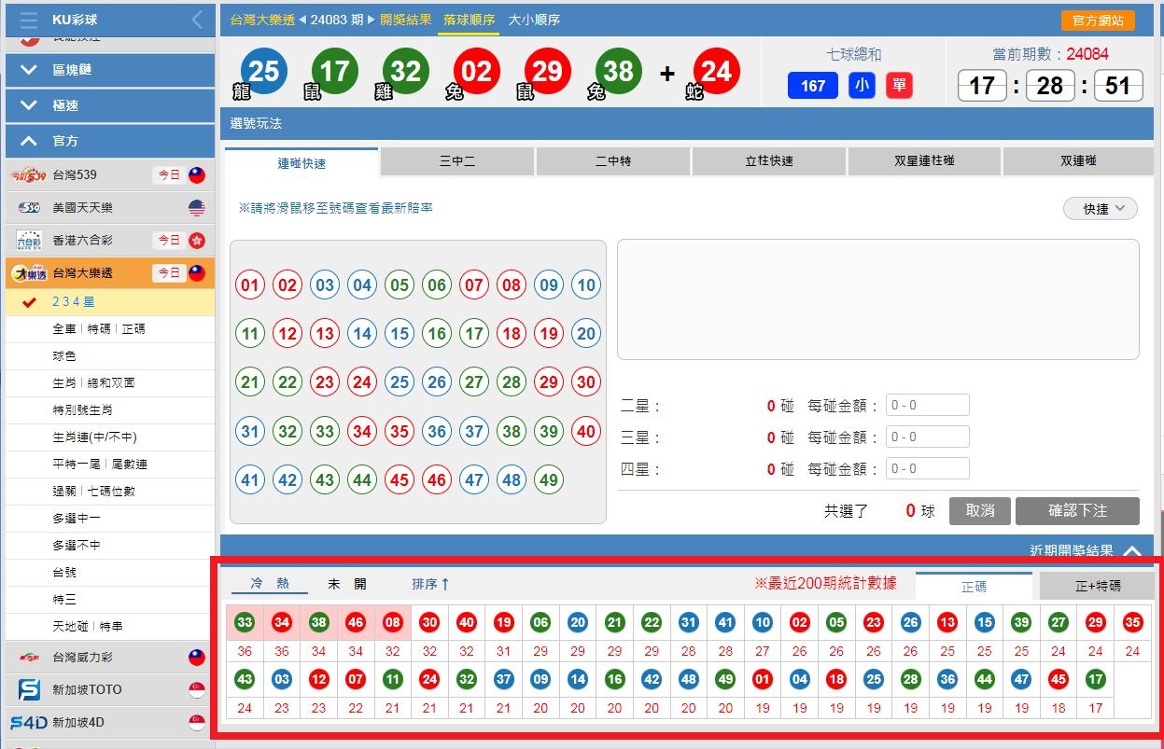Expand the 極速 section

click(x=110, y=105)
